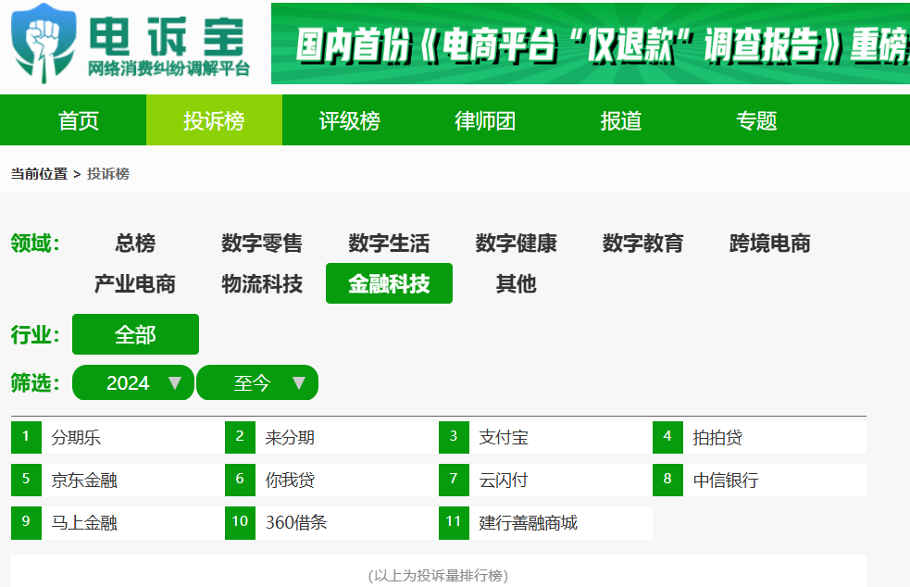Open the 京东金融 ranking entry

(118, 480)
